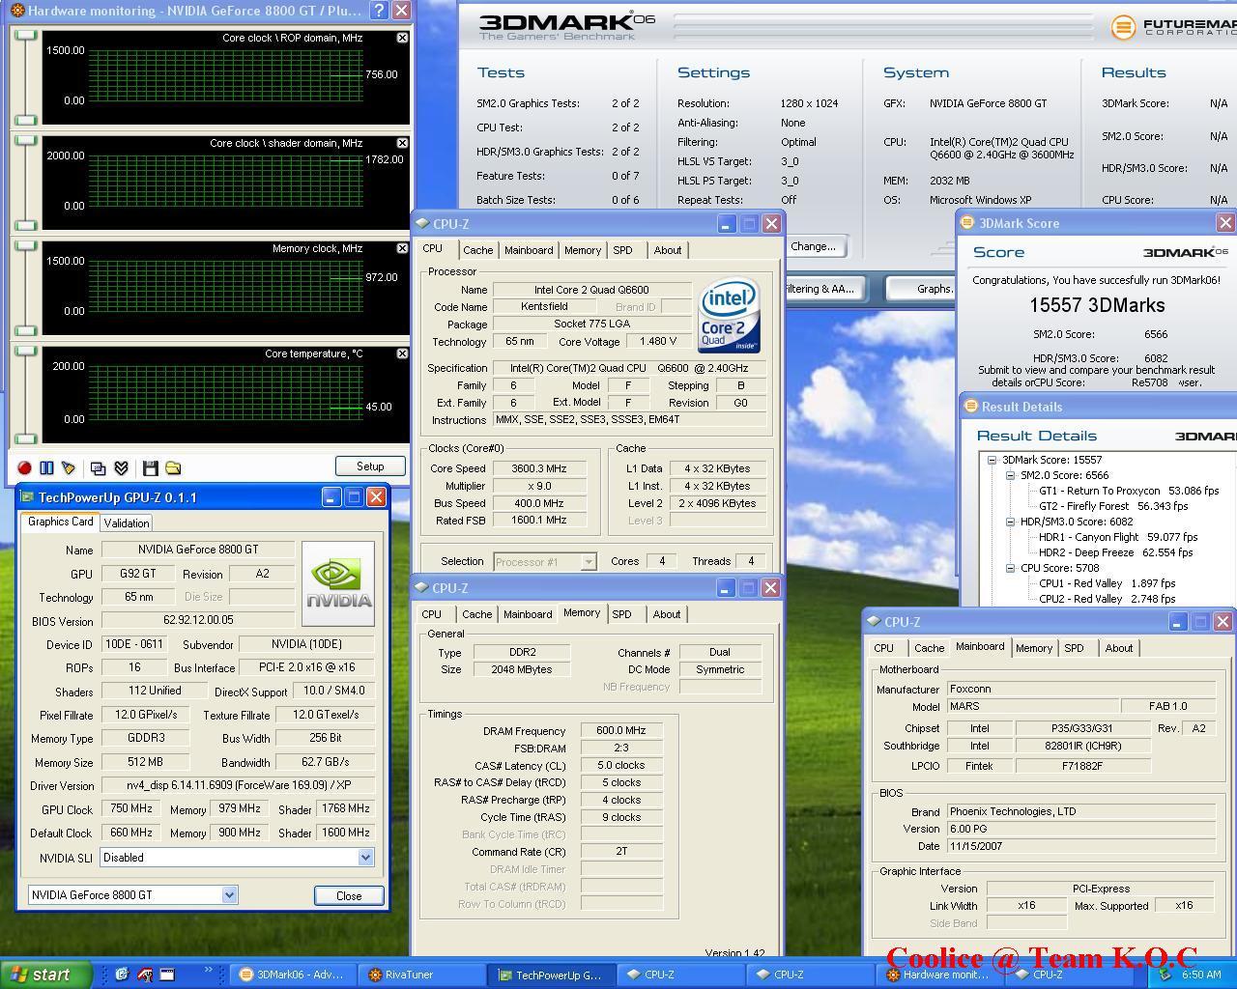Screen dimensions: 1237x989
Task: Open the NVIDIA SLI dropdown in GPU-Z
Action: click(365, 858)
